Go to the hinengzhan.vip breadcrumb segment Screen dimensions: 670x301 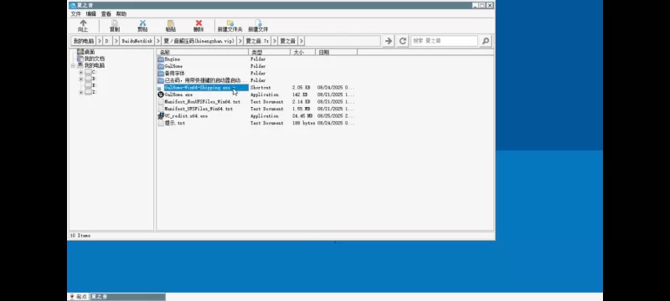(x=198, y=41)
